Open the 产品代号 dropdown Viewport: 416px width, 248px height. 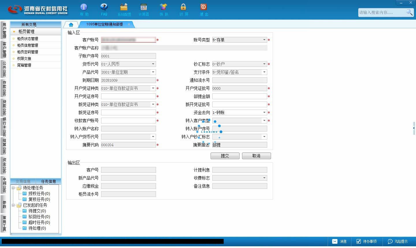point(153,72)
